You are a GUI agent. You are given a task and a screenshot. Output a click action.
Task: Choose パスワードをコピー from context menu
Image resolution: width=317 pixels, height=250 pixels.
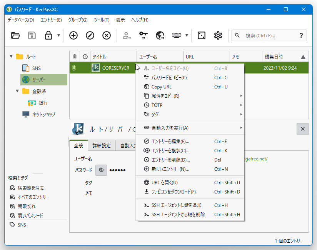pyautogui.click(x=190, y=78)
